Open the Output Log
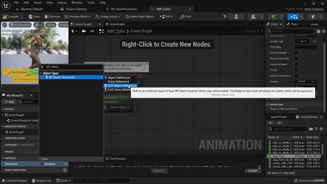 pyautogui.click(x=41, y=180)
